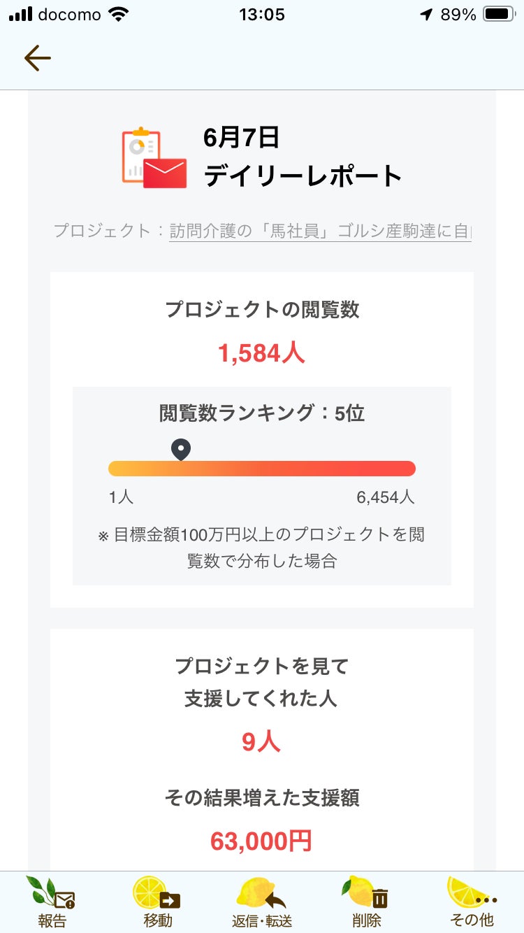Open the 訪問介護の「馬社員」 project link

[x=320, y=231]
